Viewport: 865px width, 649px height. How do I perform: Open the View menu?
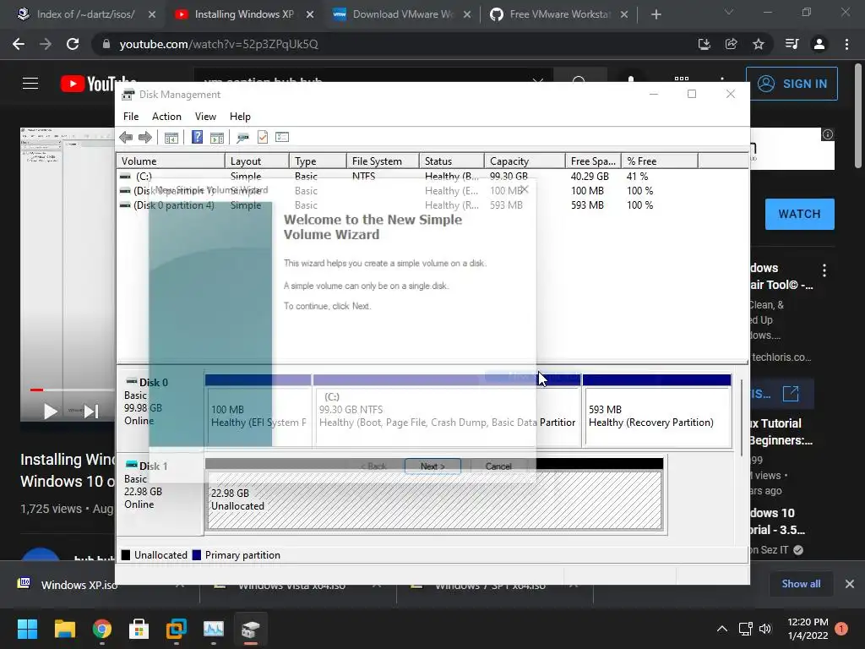pyautogui.click(x=205, y=117)
